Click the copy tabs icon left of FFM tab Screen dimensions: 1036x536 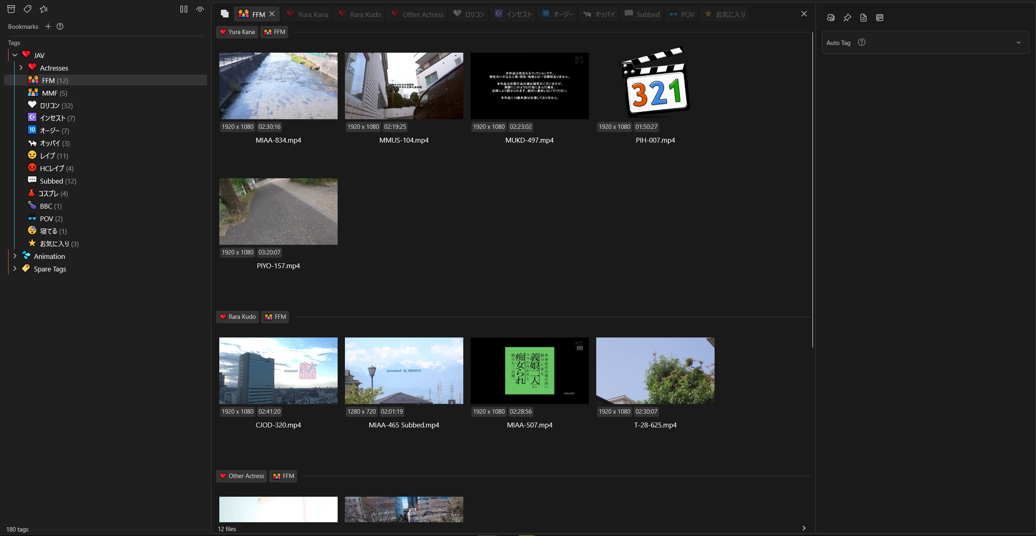225,14
